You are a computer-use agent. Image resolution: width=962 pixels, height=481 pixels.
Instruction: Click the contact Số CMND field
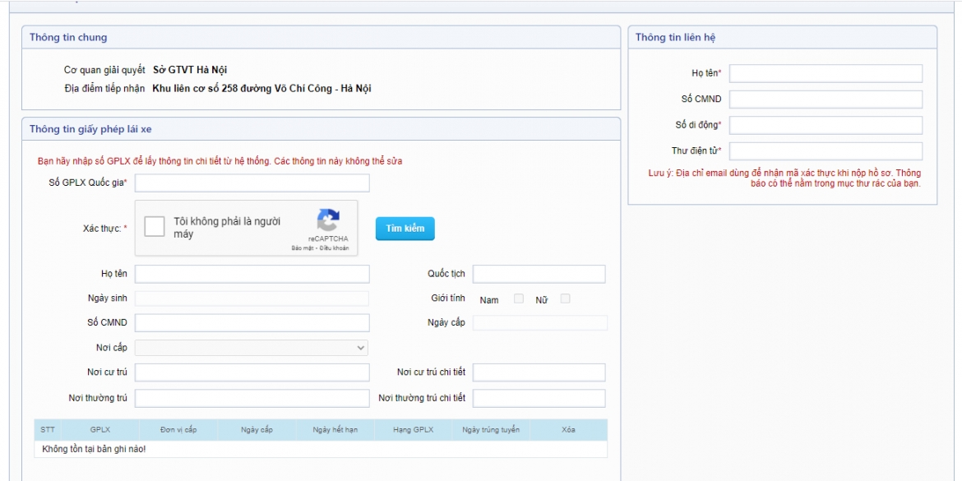tap(826, 99)
